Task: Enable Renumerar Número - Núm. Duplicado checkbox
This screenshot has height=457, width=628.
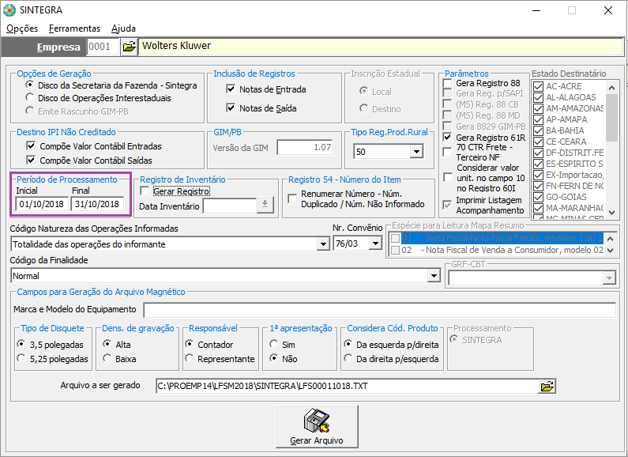Action: [x=293, y=198]
